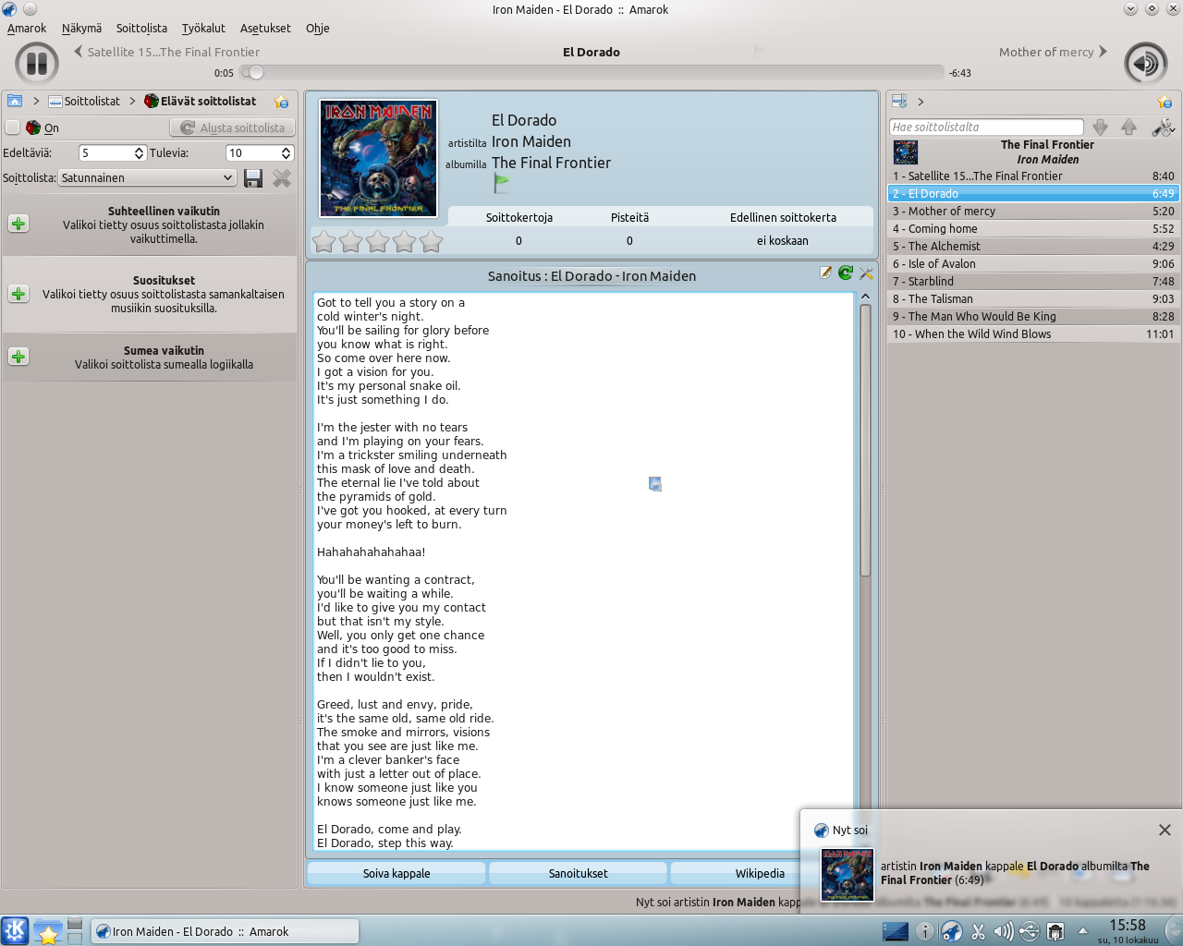This screenshot has width=1183, height=946.
Task: Open lyrics applet settings wrench icon
Action: point(866,273)
